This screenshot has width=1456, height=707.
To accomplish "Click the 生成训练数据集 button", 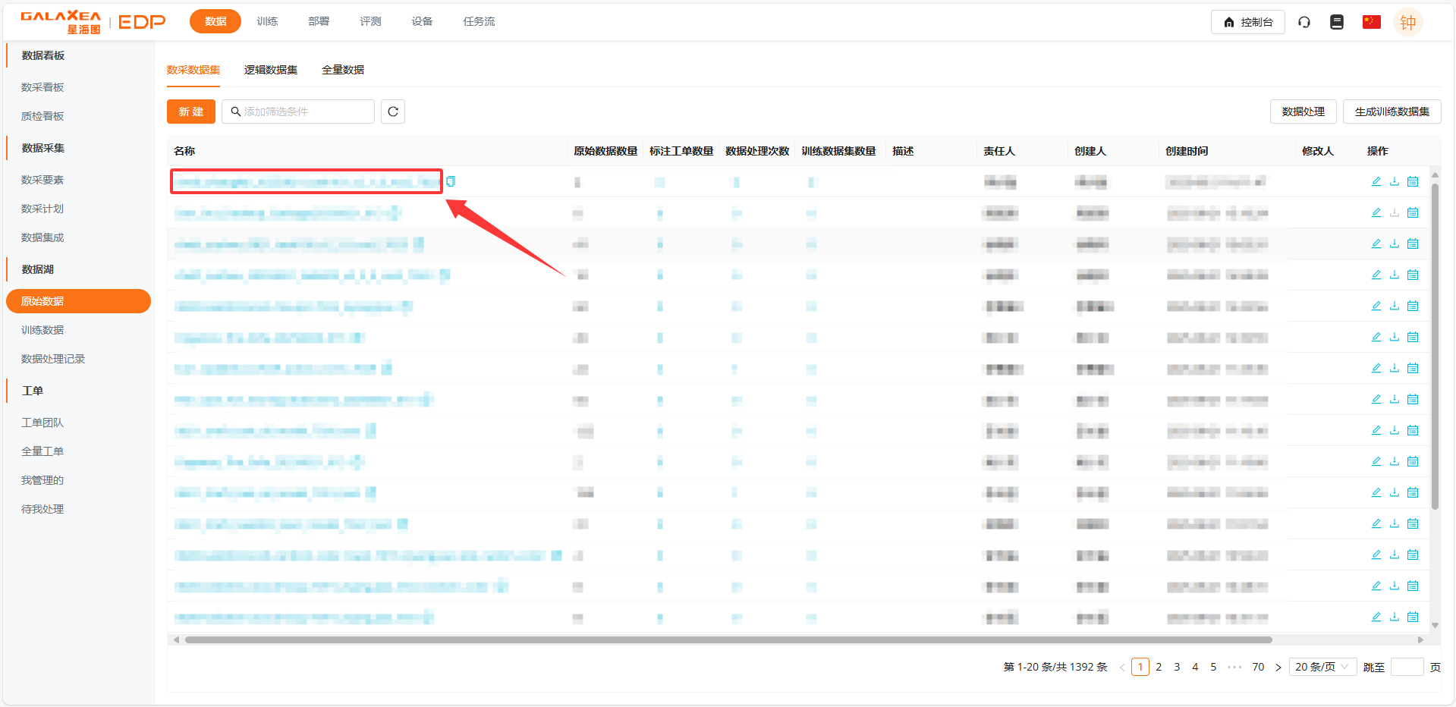I will pyautogui.click(x=1392, y=112).
